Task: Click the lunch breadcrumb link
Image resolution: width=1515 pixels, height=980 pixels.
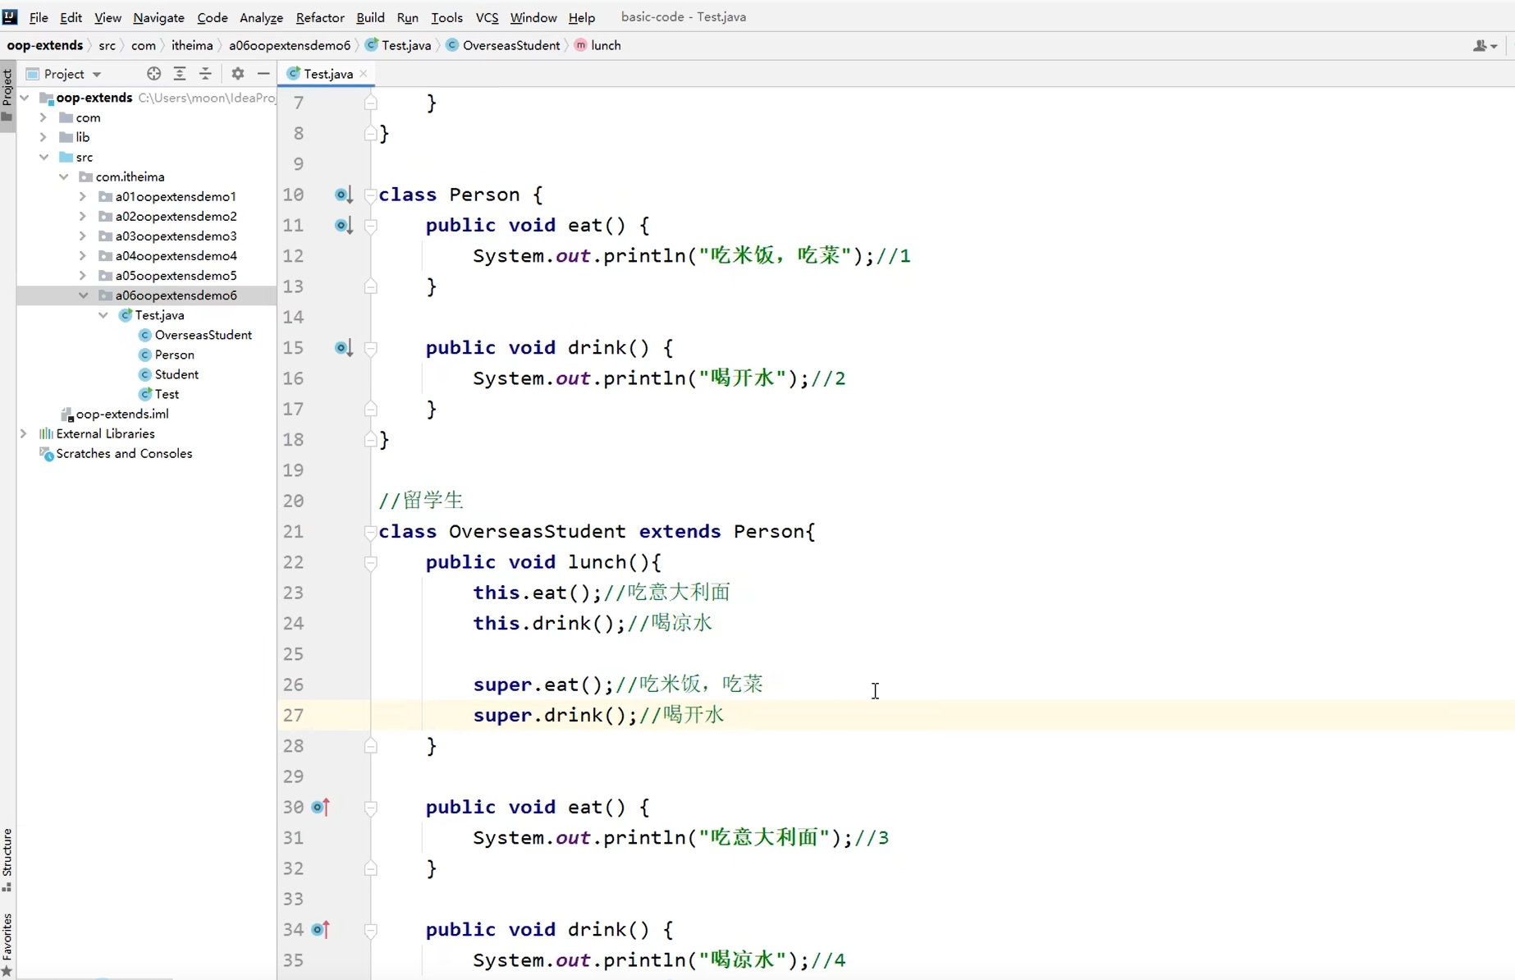Action: click(x=605, y=45)
